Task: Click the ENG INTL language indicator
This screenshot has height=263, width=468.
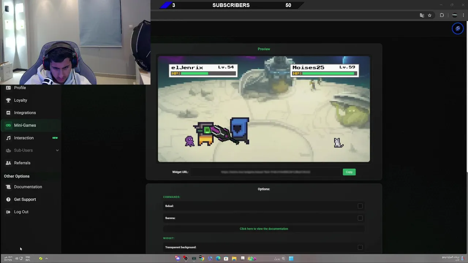Action: 28,259
